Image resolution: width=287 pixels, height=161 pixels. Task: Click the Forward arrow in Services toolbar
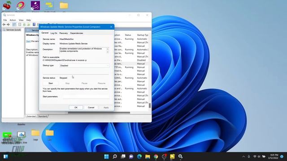(8, 25)
